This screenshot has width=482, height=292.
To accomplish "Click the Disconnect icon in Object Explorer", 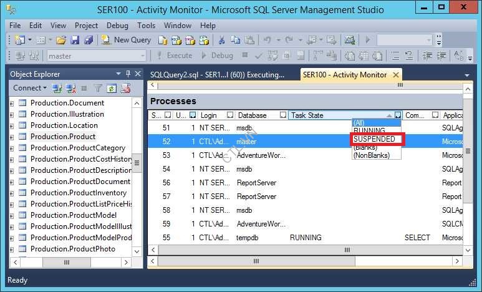I will [71, 88].
